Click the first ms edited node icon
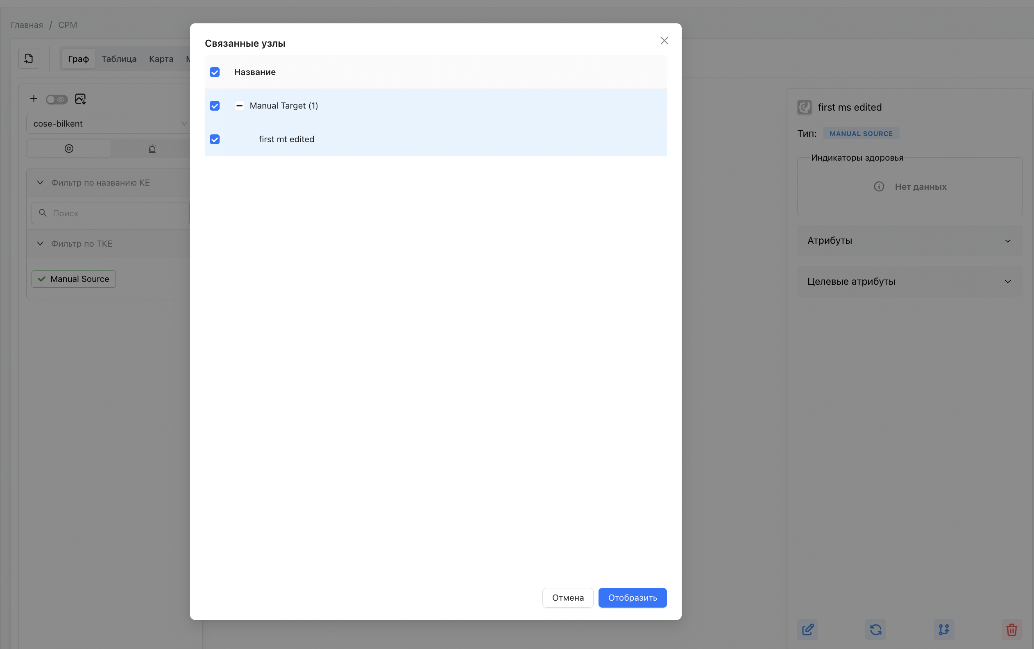 click(x=804, y=107)
